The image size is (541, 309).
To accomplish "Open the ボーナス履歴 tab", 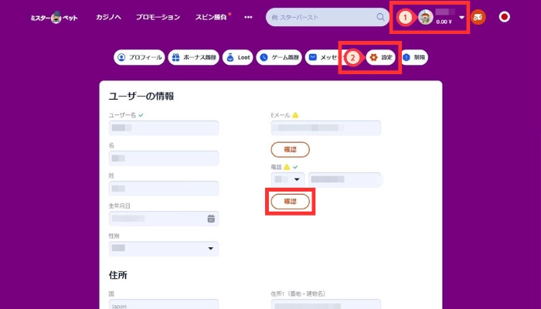I will coord(193,57).
